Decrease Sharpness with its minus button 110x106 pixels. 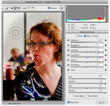tap(68, 65)
